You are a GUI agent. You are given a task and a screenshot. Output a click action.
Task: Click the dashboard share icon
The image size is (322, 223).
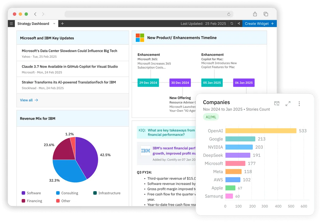click(x=239, y=24)
